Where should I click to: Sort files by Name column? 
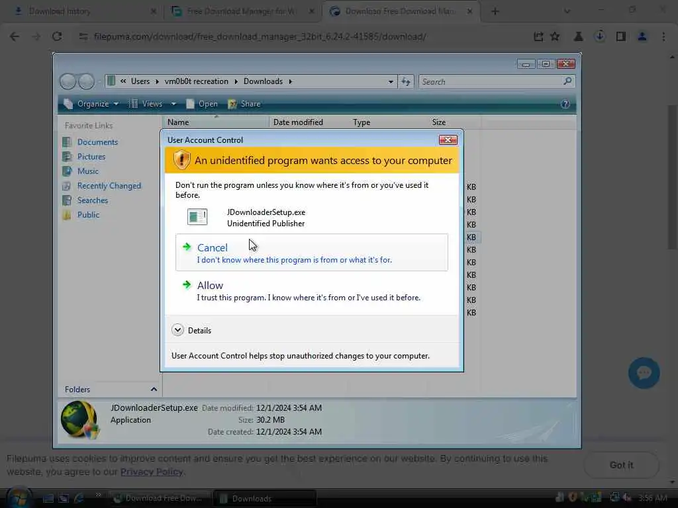pos(216,122)
